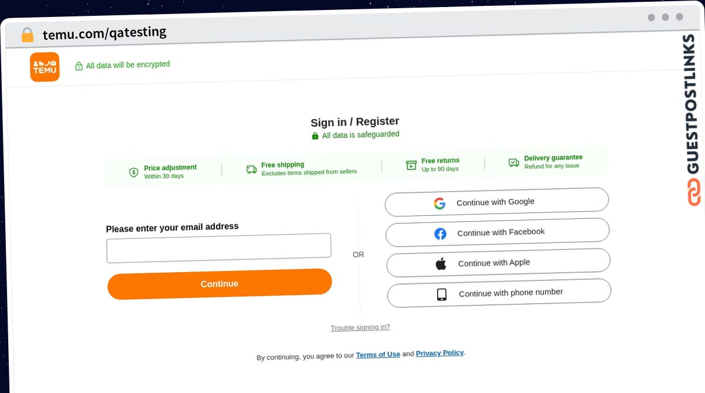Click the GUESTPOSTLINKS vertical wordmark
Screen dimensions: 705x393
tap(691, 104)
